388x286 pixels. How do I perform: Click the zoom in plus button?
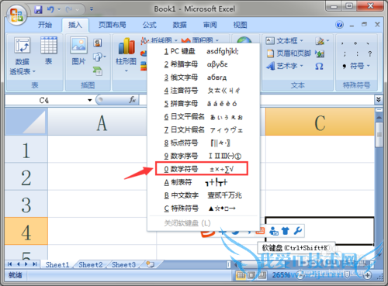point(367,275)
